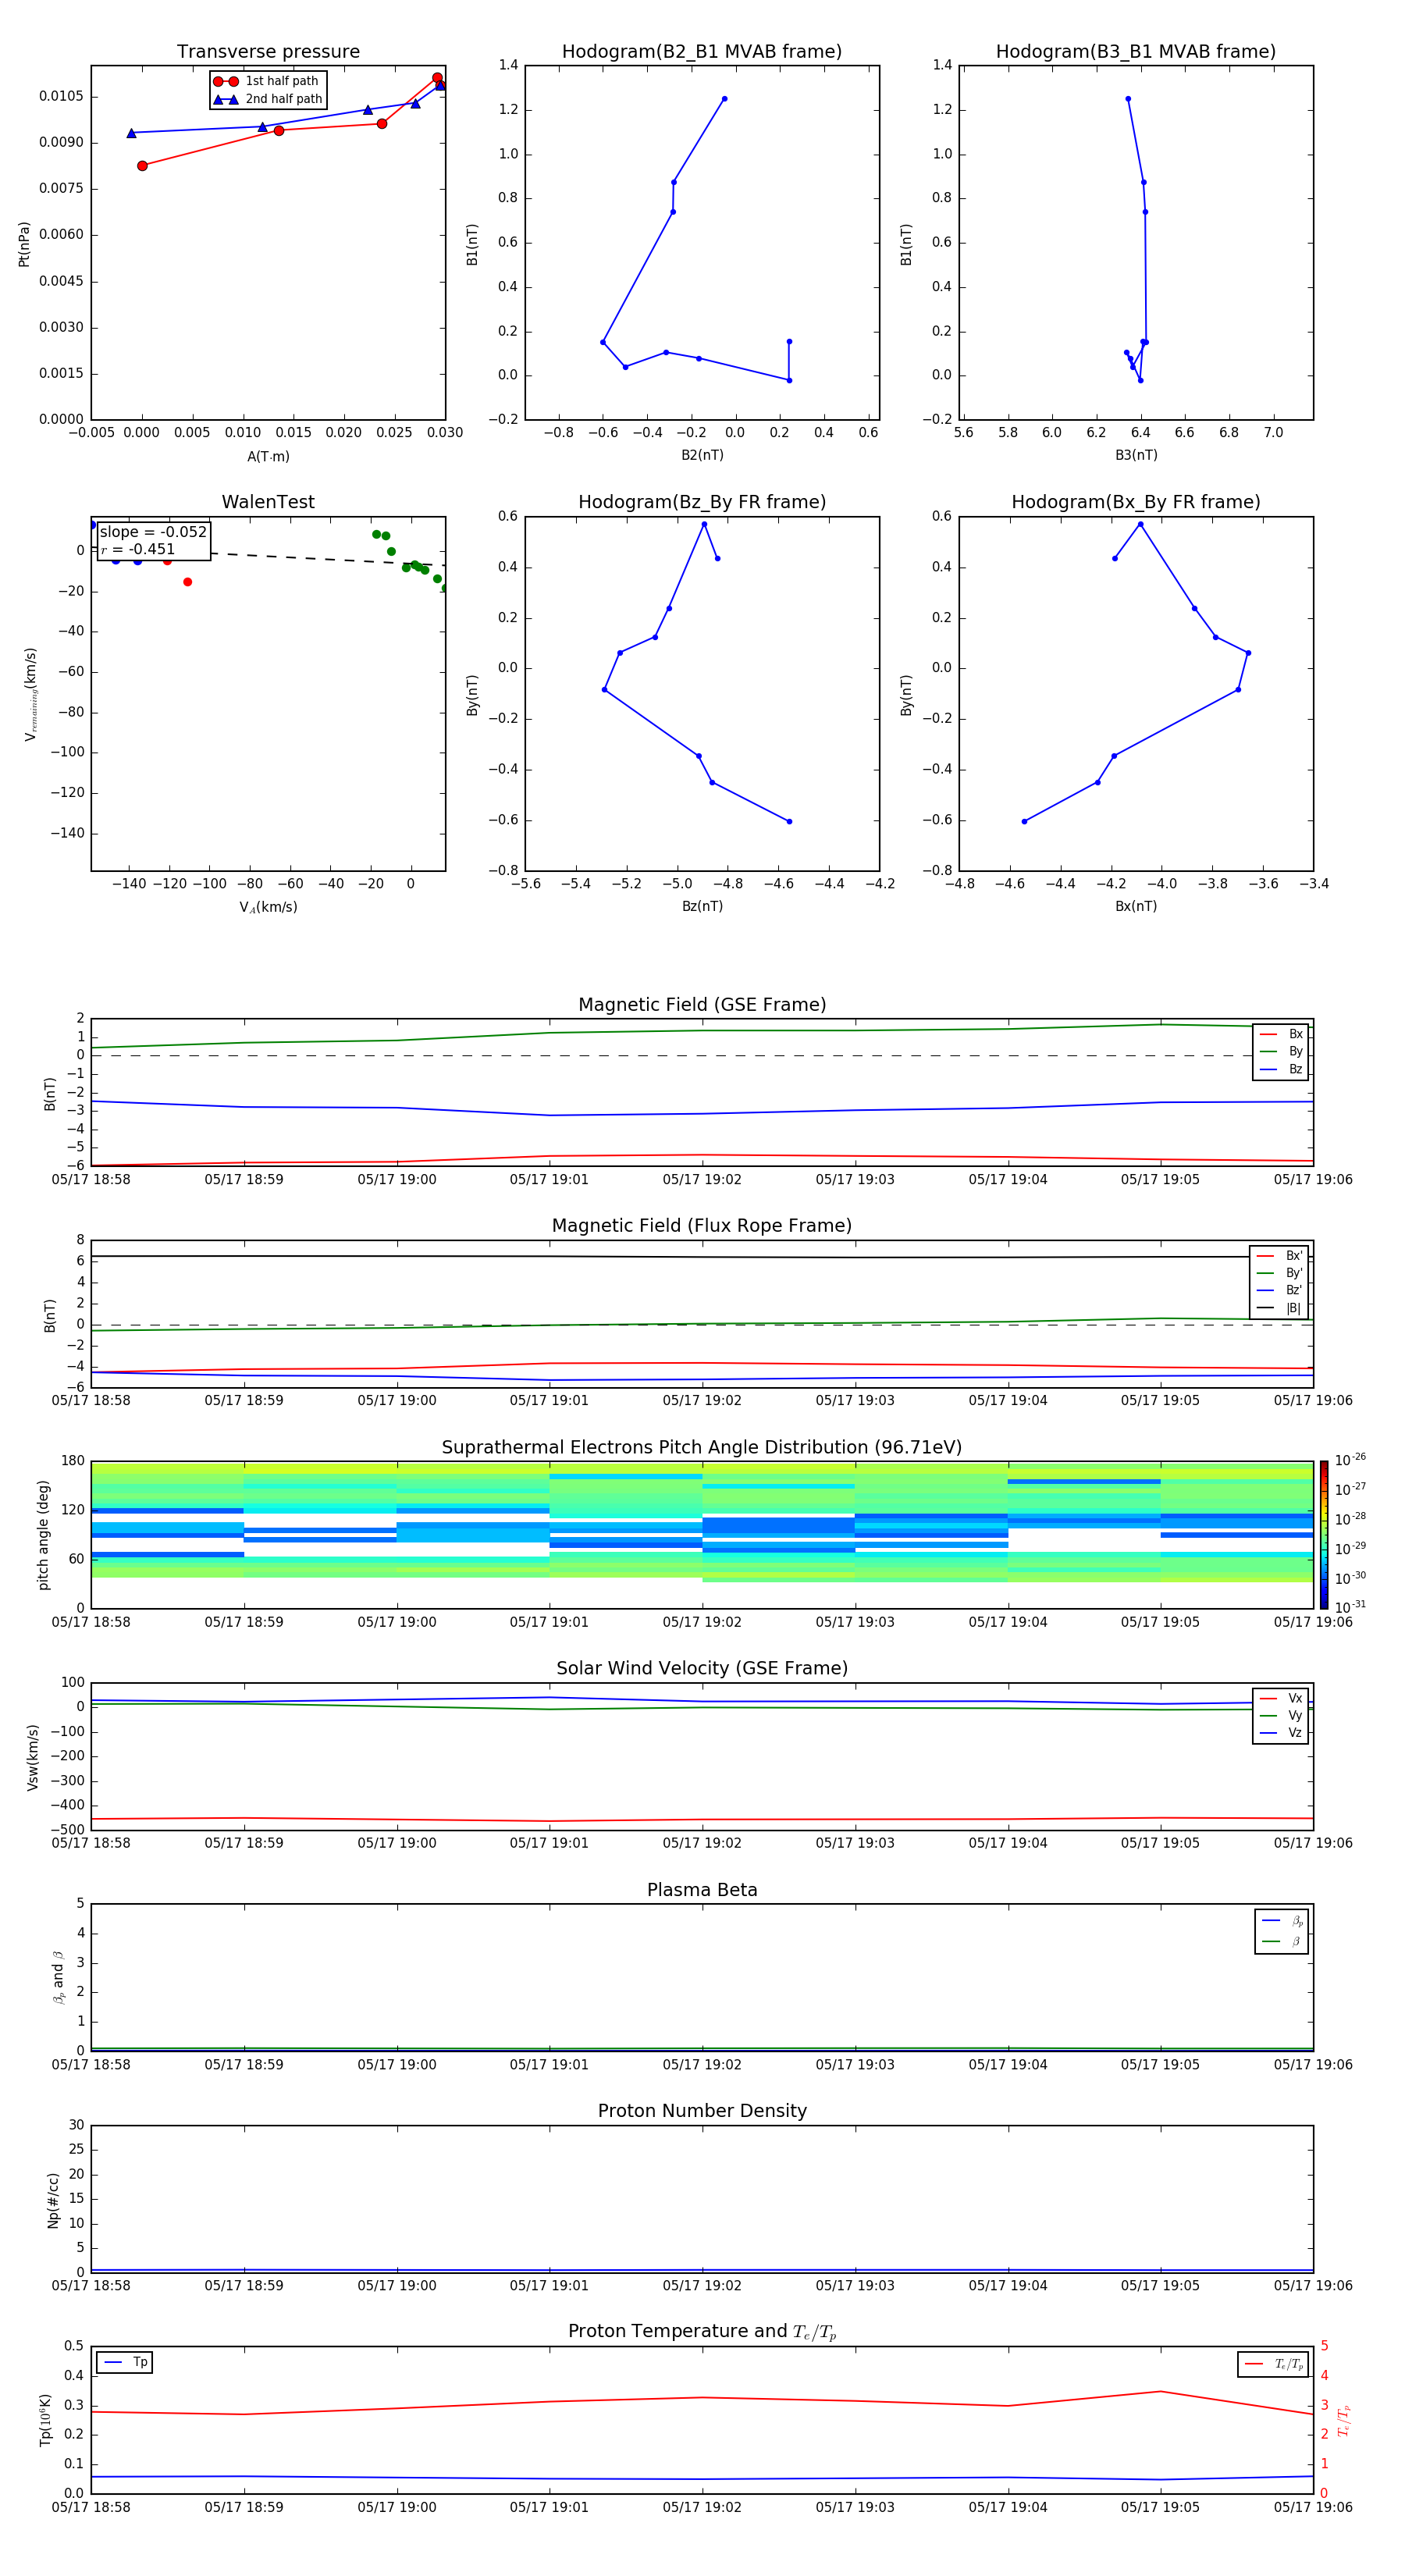Click the 'Te/Tp' legend in temperature plot
1405x2576 pixels.
pos(1273,2364)
